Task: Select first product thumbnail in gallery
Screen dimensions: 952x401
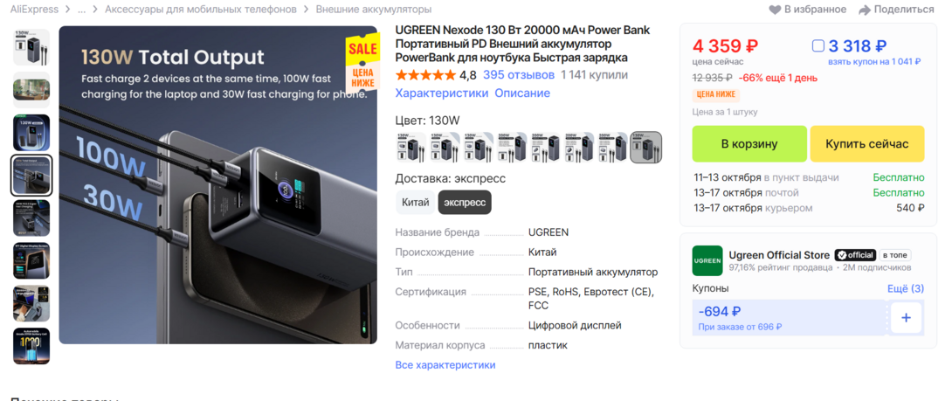Action: (x=31, y=47)
